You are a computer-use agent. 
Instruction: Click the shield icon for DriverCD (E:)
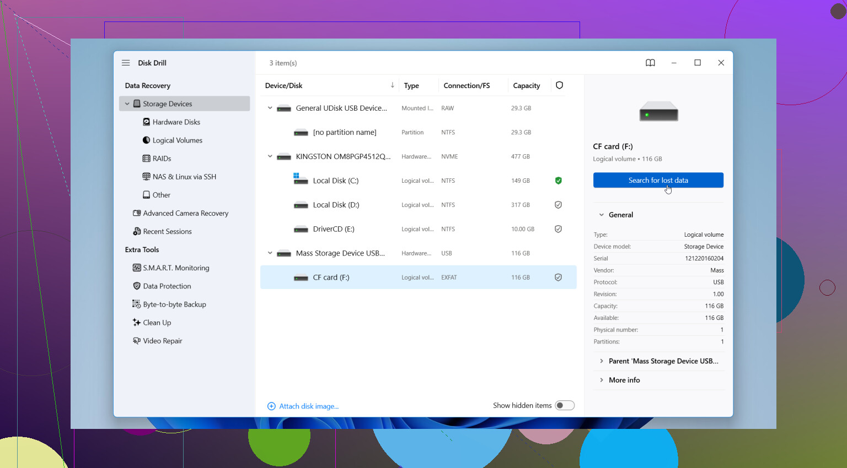pos(558,229)
